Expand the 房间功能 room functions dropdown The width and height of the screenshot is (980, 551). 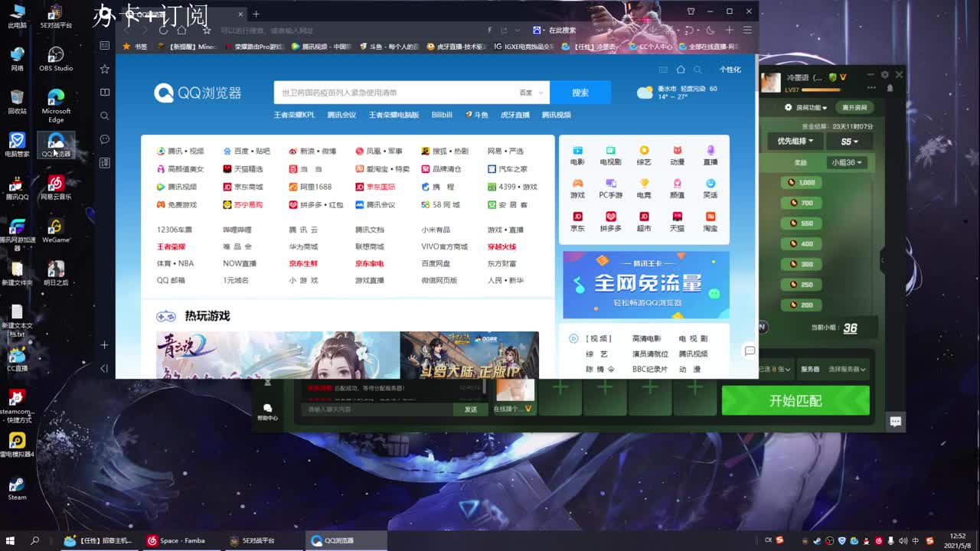pos(805,108)
